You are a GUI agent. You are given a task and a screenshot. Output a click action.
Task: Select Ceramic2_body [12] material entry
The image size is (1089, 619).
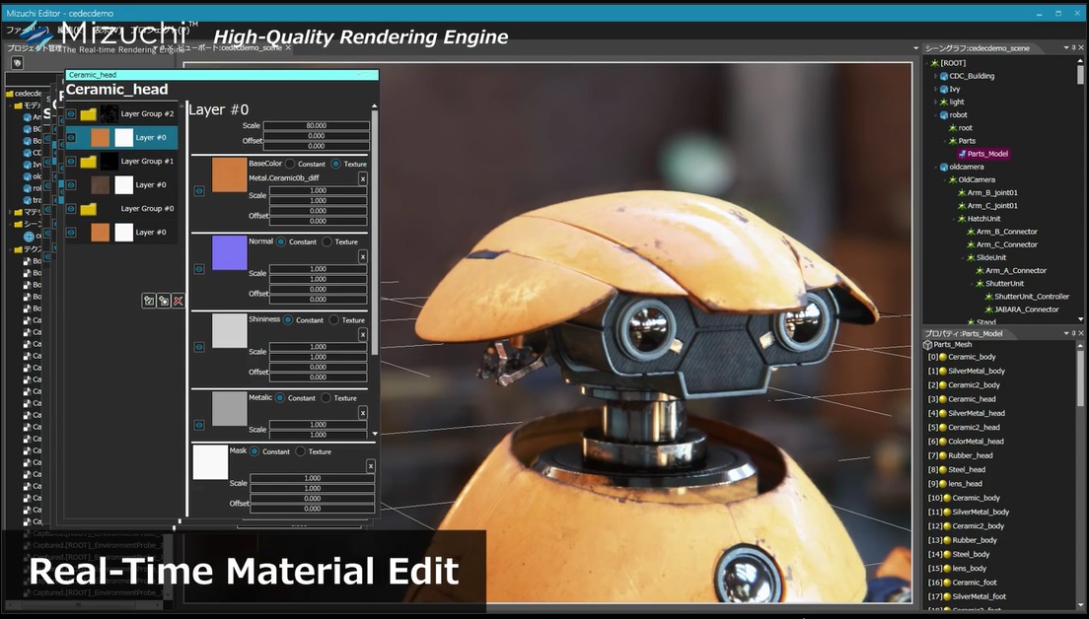click(x=979, y=526)
